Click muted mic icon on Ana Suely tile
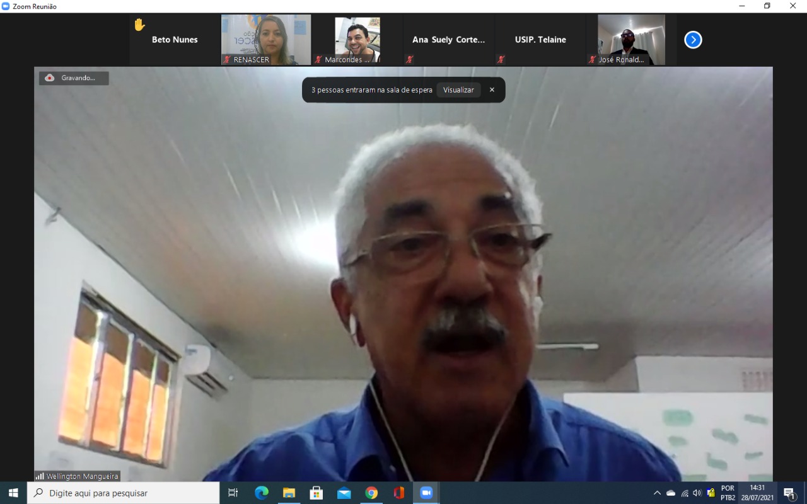Image resolution: width=807 pixels, height=504 pixels. (410, 60)
